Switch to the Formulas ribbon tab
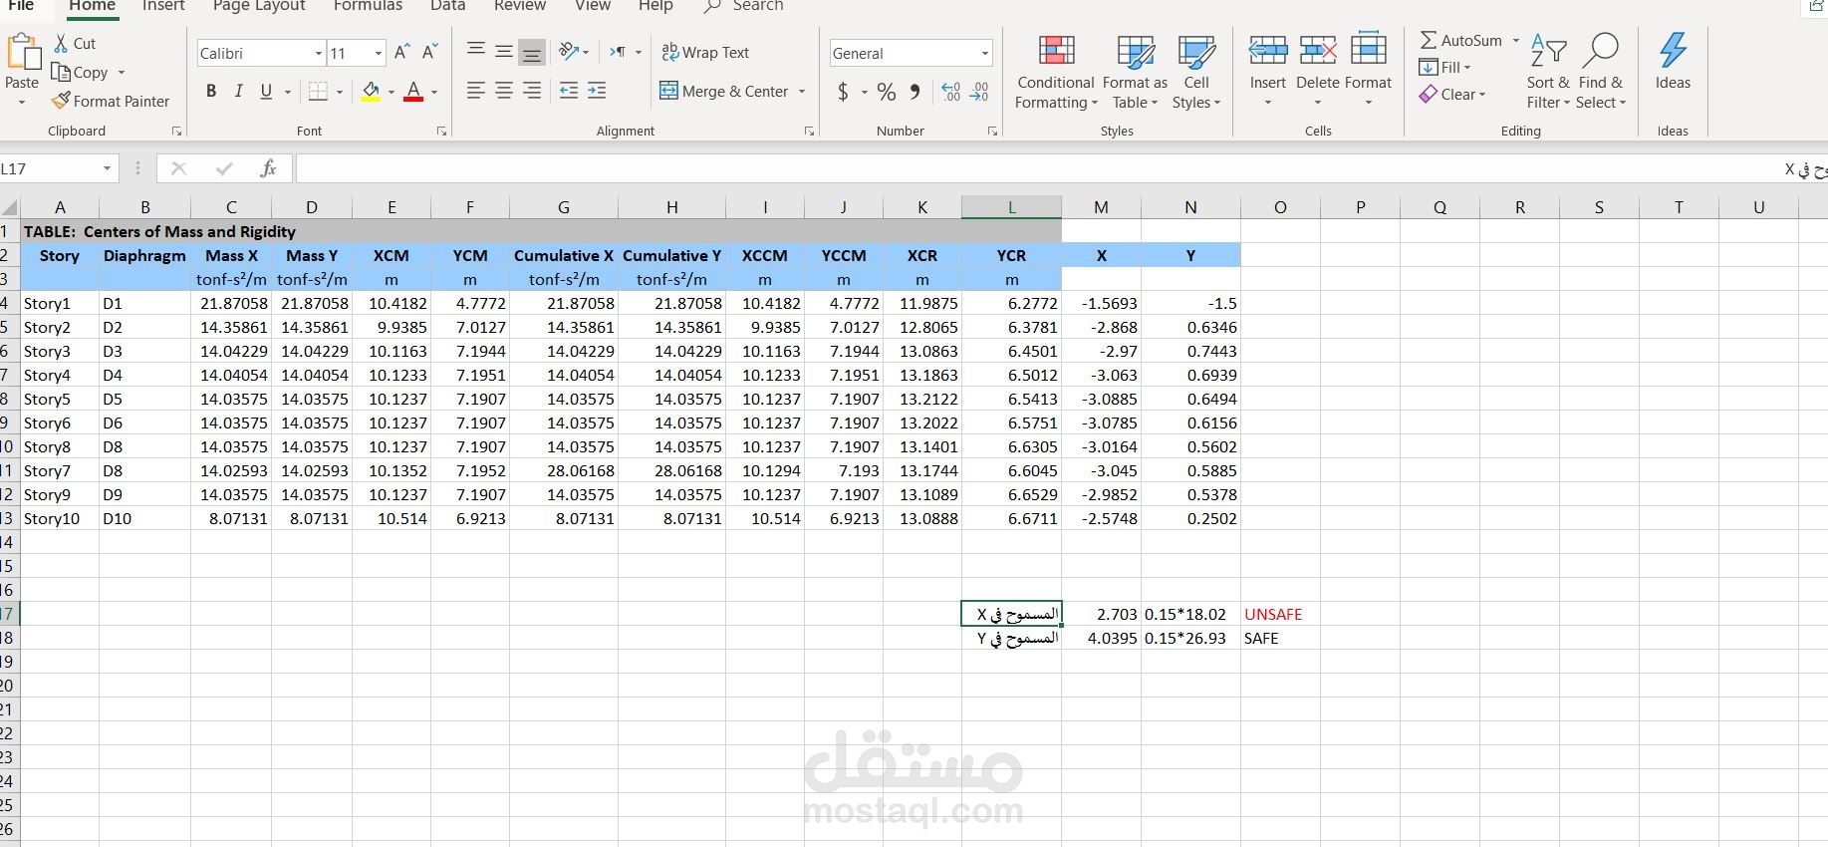Image resolution: width=1828 pixels, height=847 pixels. (x=368, y=6)
